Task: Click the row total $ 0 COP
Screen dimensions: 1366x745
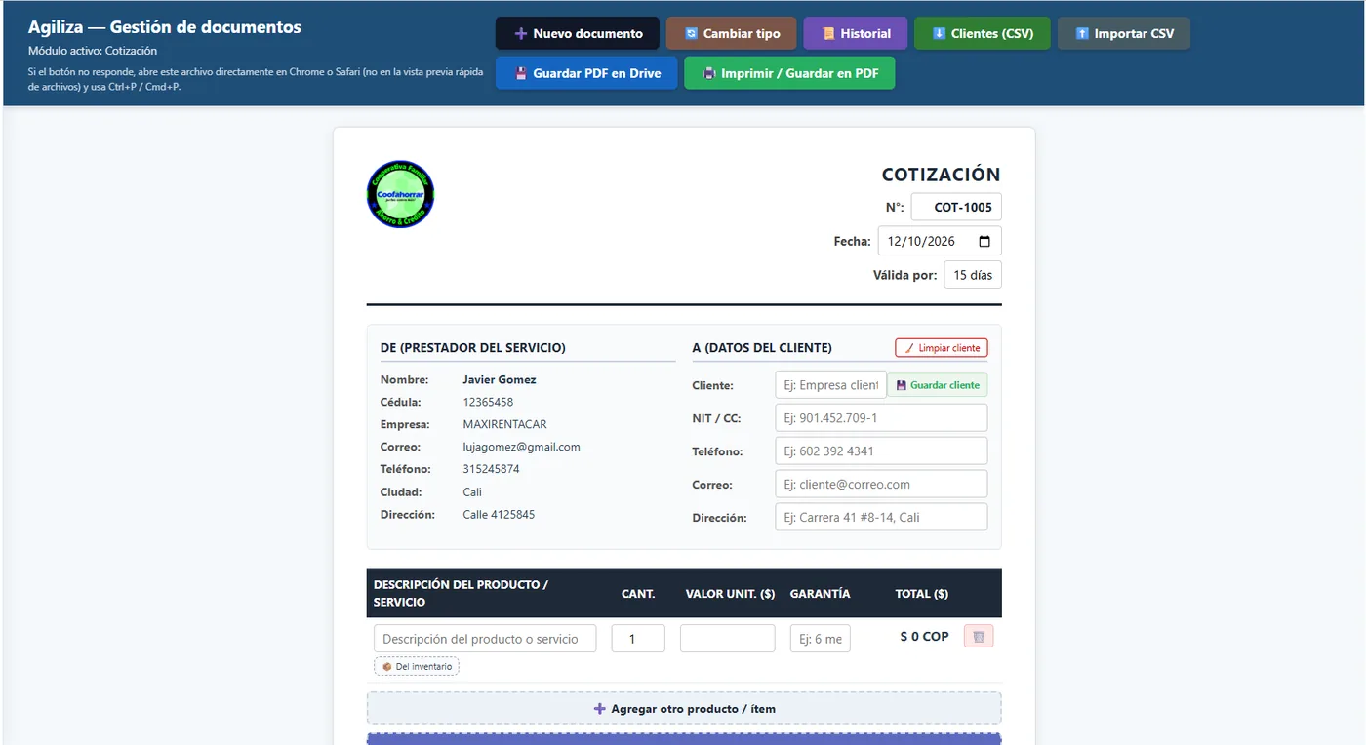Action: [x=924, y=637]
